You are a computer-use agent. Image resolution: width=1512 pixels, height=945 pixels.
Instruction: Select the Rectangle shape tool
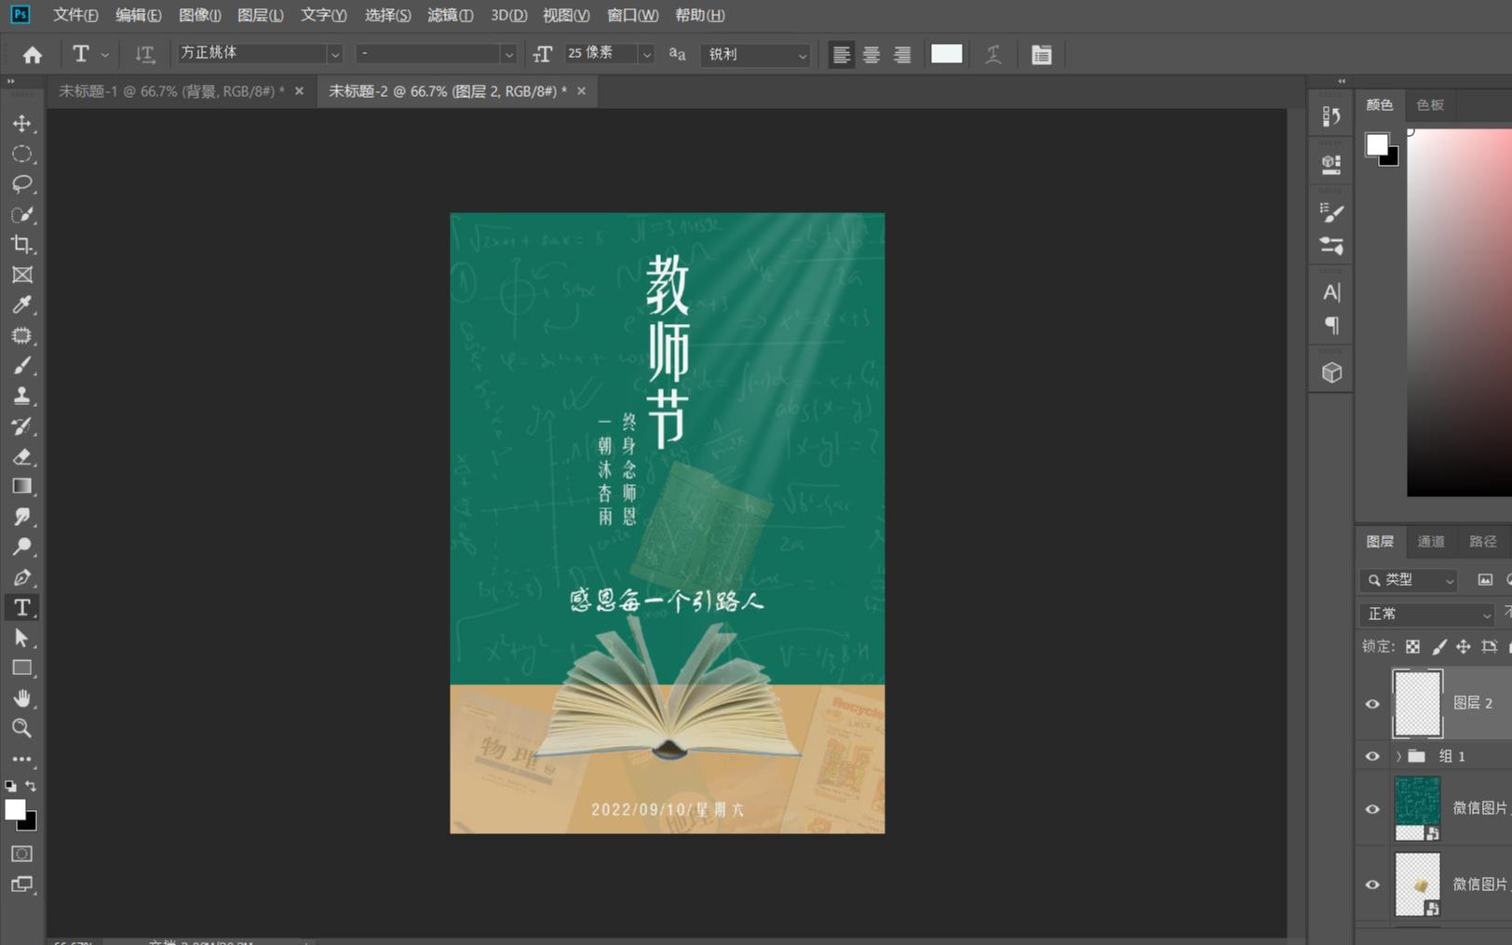pyautogui.click(x=21, y=668)
